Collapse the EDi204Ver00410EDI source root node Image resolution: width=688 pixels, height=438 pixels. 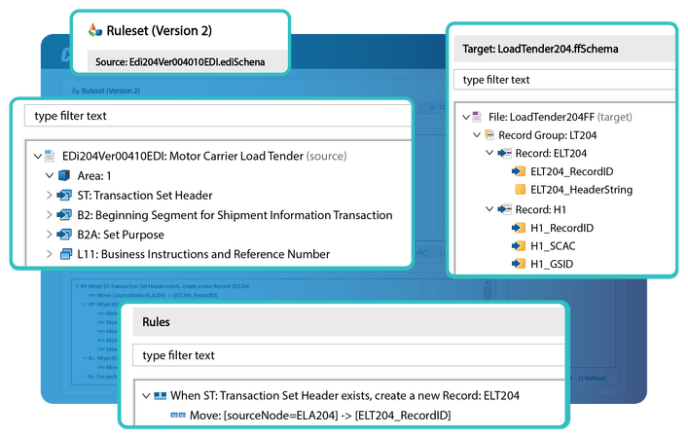[x=37, y=156]
